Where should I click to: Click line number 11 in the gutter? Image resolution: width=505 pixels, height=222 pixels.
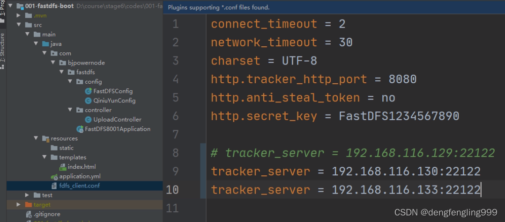pyautogui.click(x=172, y=208)
